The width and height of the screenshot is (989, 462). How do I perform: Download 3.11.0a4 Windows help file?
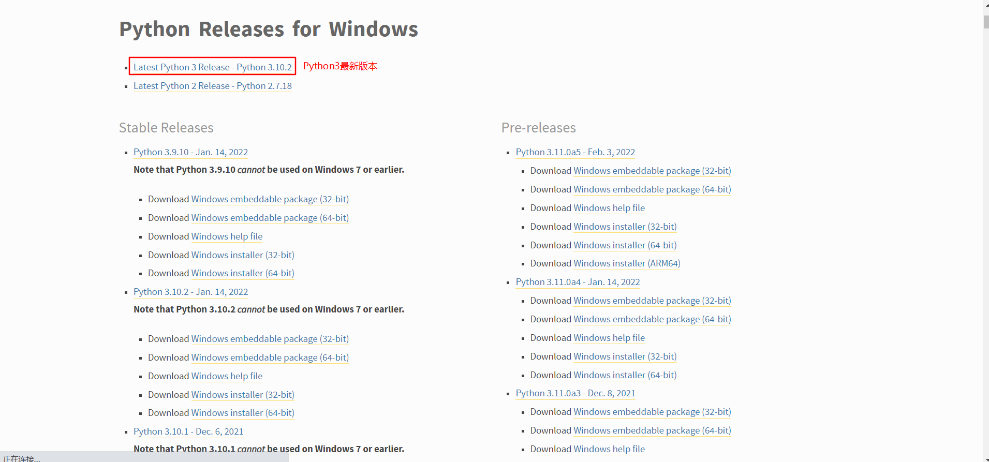pos(609,338)
